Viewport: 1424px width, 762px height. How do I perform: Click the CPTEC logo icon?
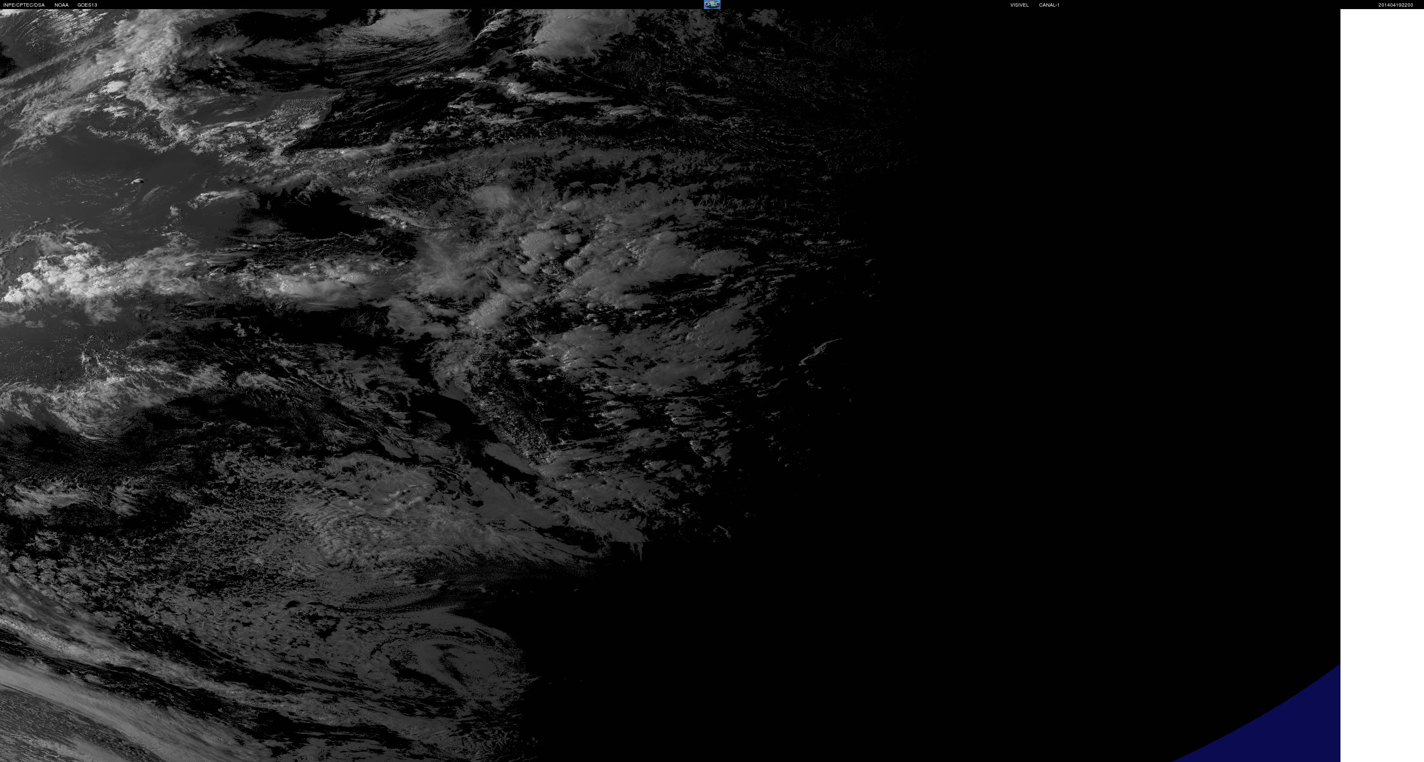(711, 5)
